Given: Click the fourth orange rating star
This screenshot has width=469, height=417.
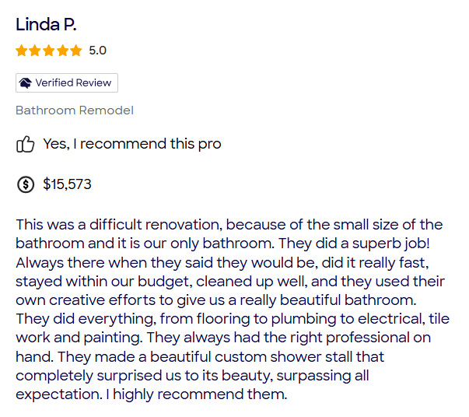Looking at the screenshot, I should [x=62, y=51].
